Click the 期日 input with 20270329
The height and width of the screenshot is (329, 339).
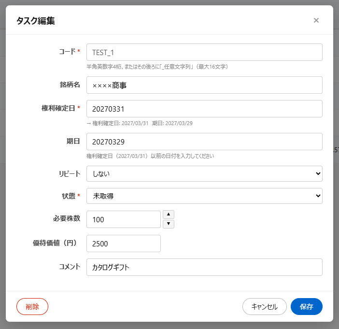pos(204,142)
